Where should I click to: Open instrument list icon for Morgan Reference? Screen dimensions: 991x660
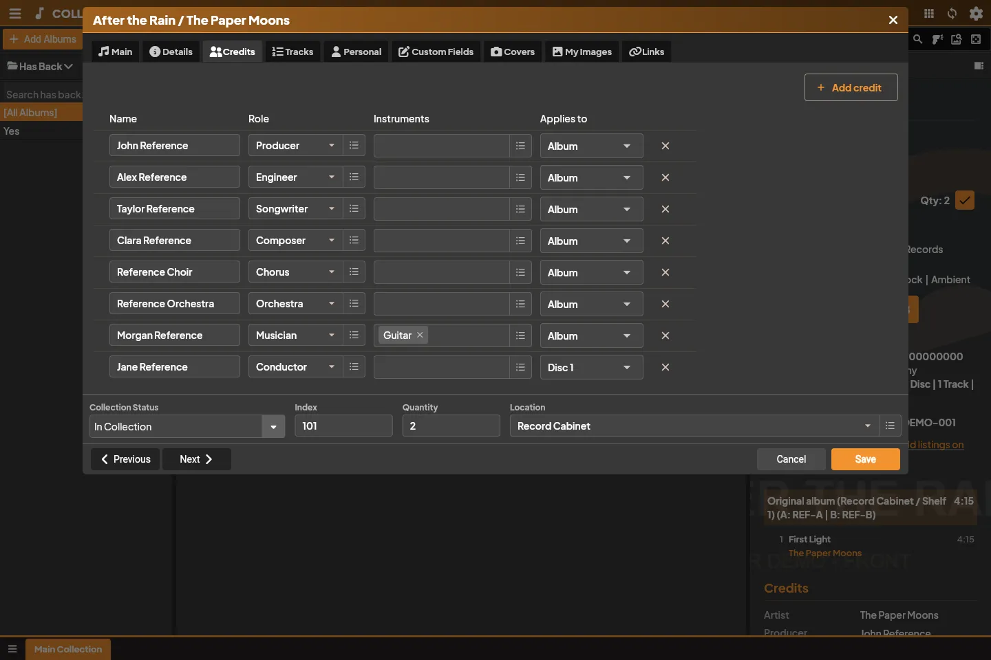click(x=520, y=335)
